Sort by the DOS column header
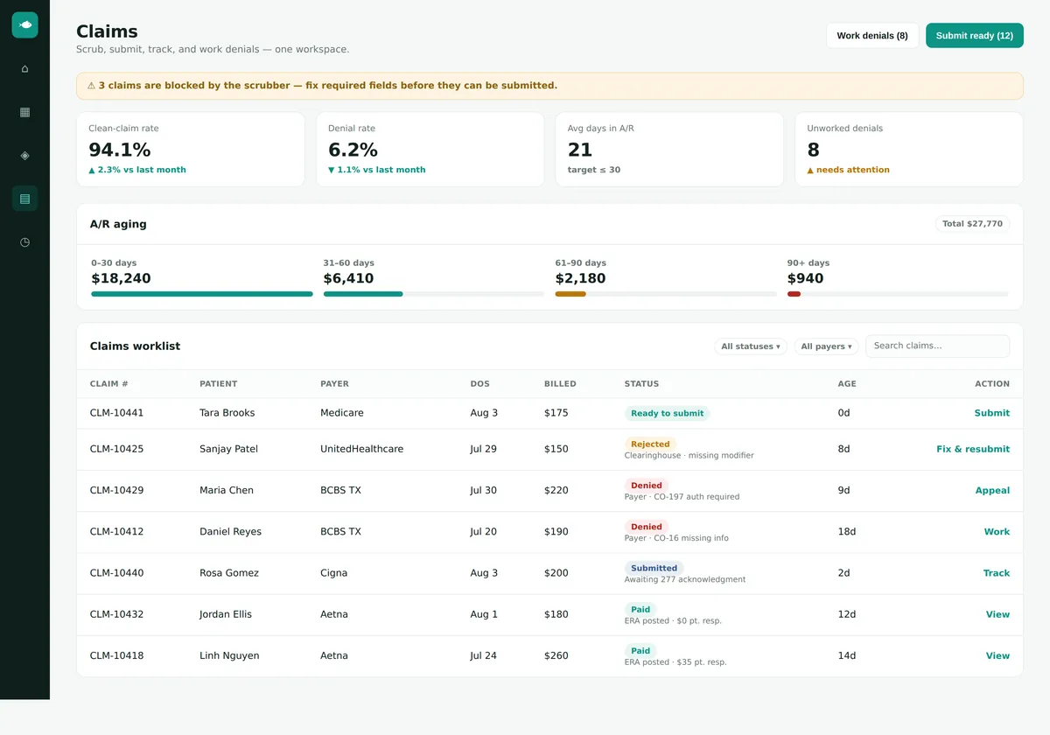 pos(479,384)
